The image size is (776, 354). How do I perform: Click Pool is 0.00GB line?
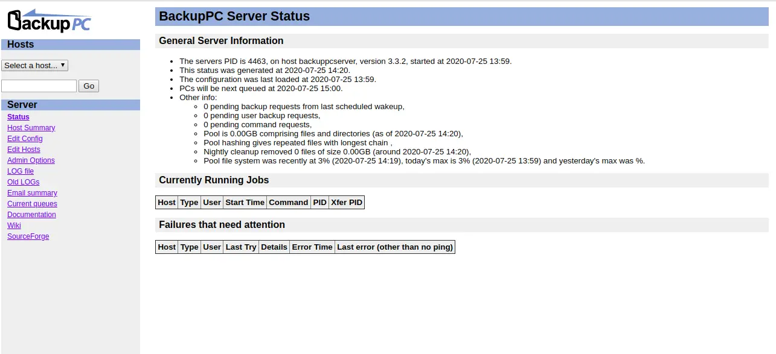coord(333,134)
